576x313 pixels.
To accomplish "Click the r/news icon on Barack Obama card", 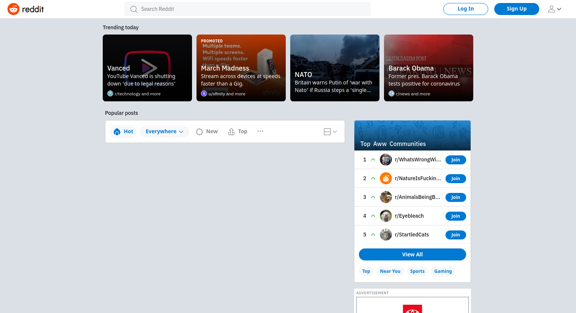I will [391, 93].
